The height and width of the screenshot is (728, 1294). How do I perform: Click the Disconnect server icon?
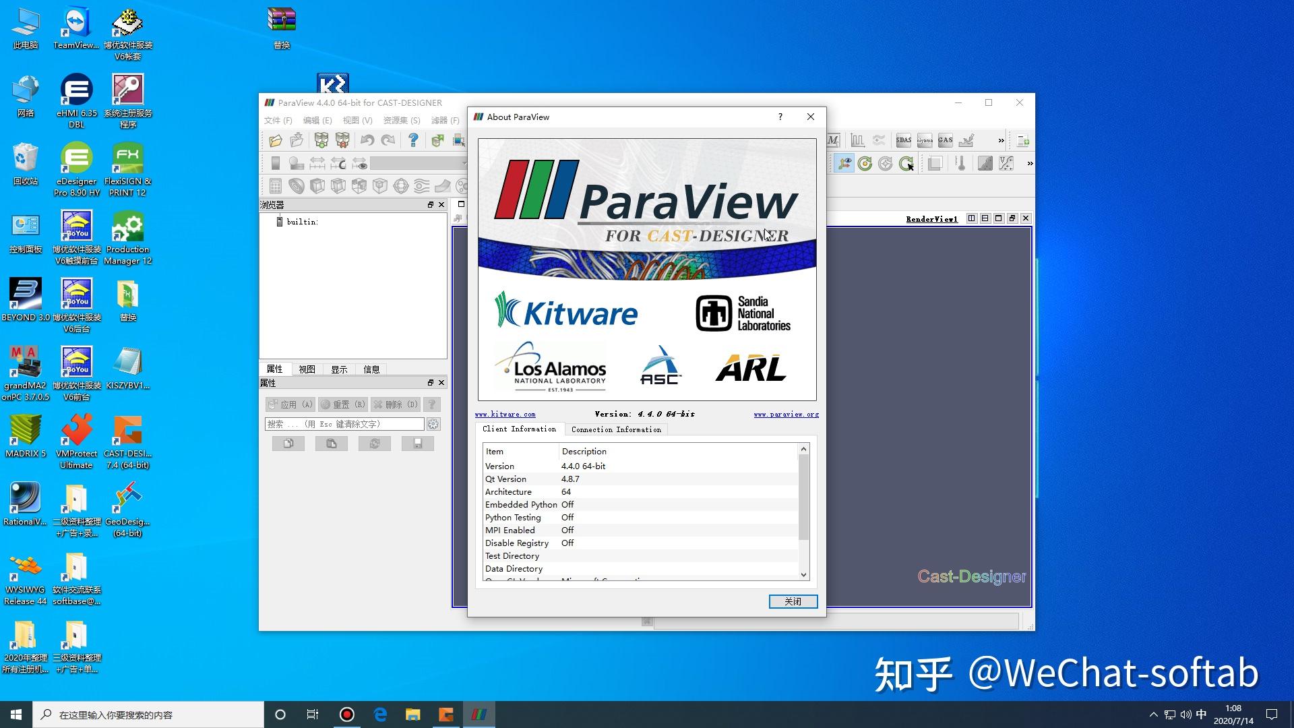(342, 140)
